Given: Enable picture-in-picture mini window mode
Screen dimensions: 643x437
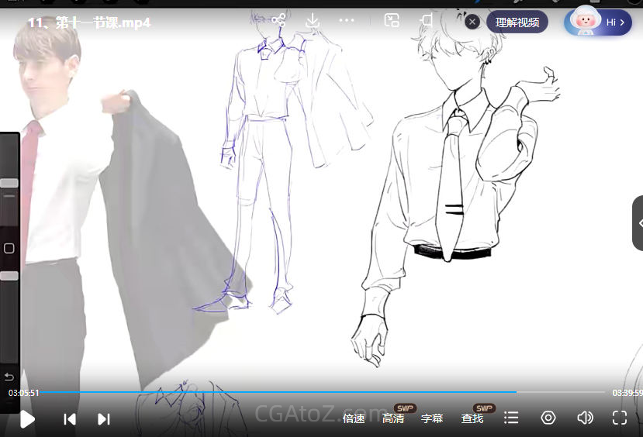Looking at the screenshot, I should pos(392,21).
